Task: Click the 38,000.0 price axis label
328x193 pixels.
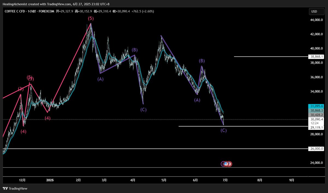Action: (x=317, y=63)
